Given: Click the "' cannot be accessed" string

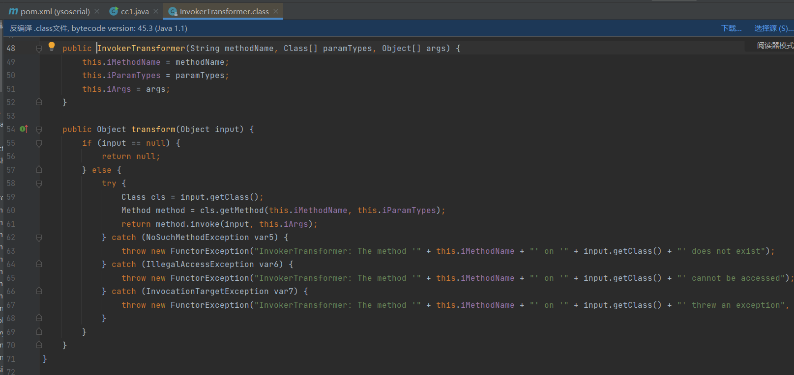Looking at the screenshot, I should (731, 278).
